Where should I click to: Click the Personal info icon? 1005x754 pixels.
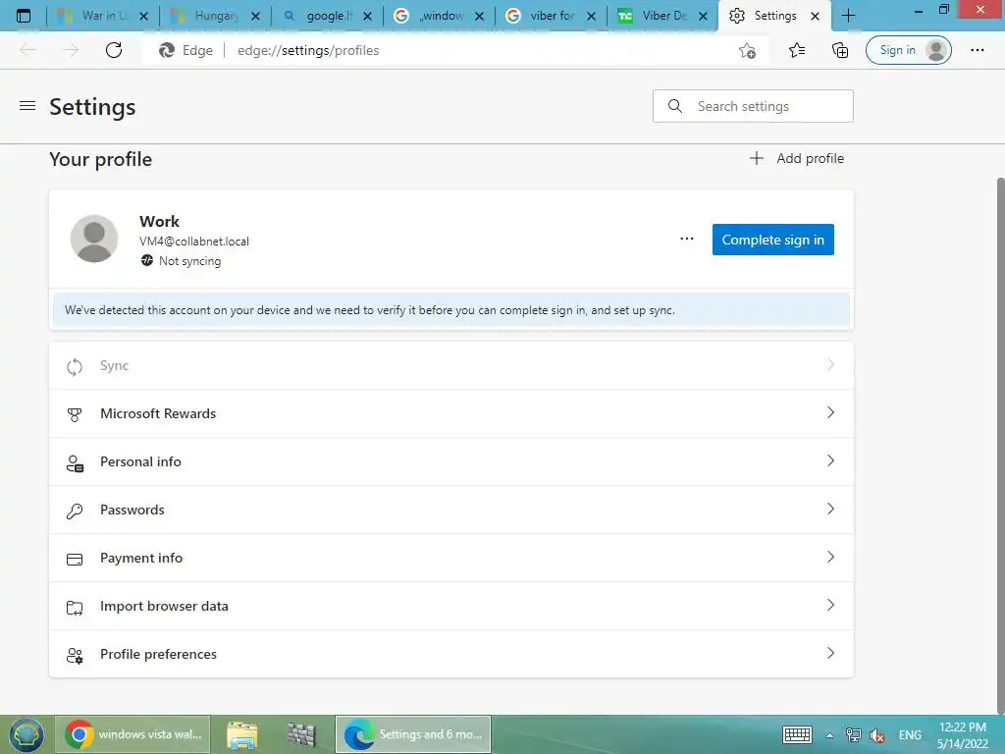point(75,463)
